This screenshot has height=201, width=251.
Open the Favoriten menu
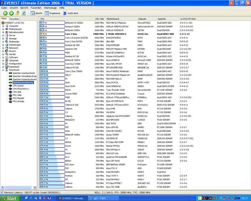36,8
